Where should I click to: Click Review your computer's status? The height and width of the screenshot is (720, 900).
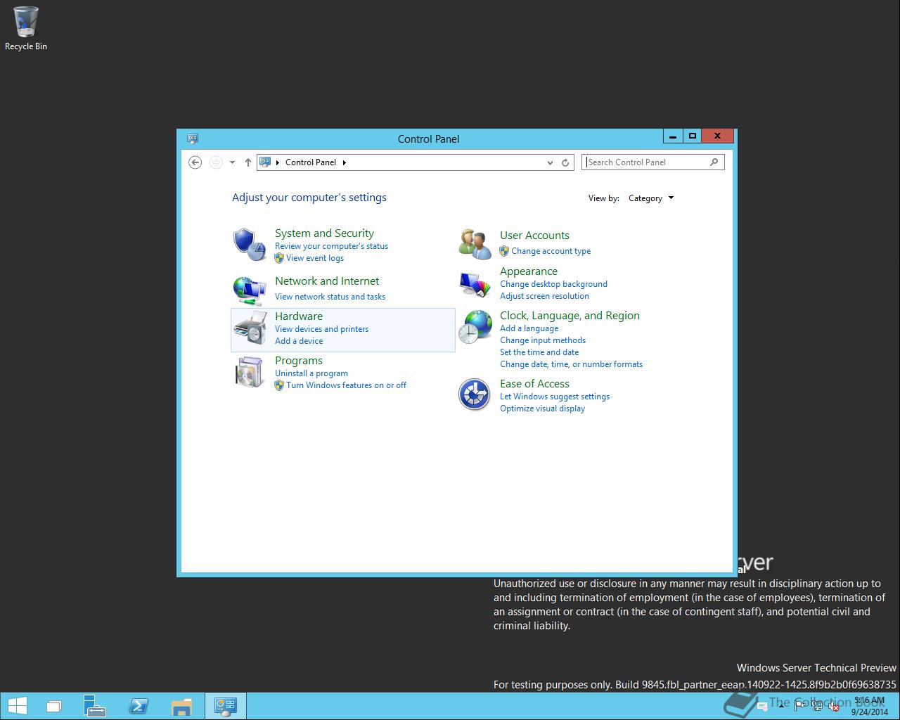click(x=331, y=246)
